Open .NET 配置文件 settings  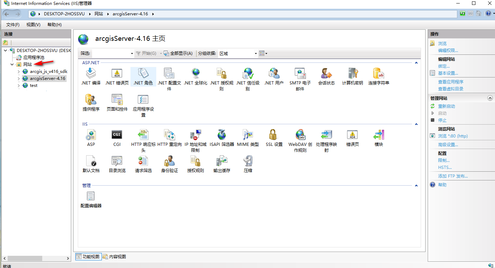click(x=169, y=80)
